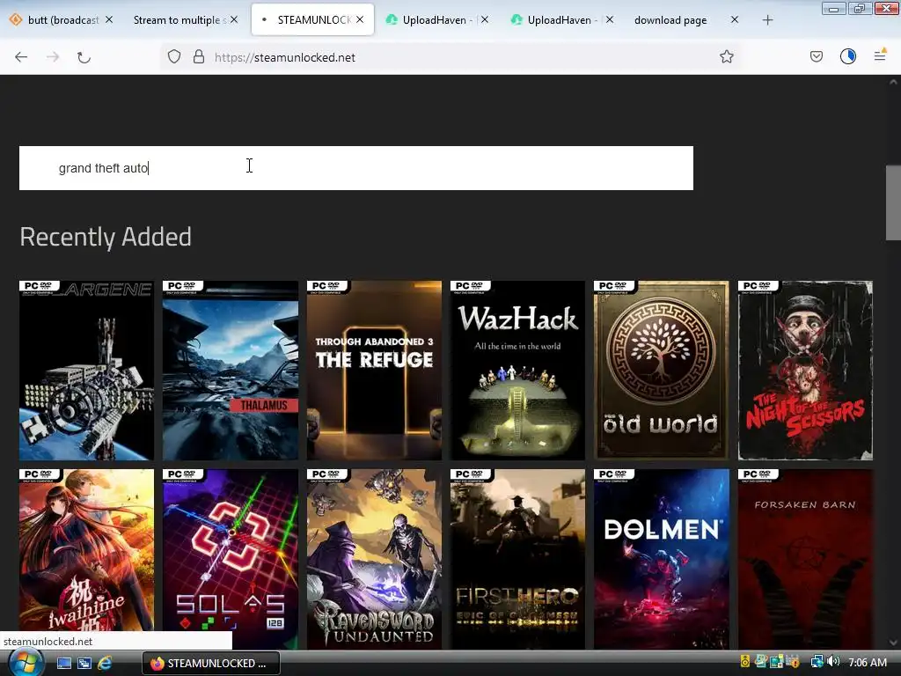
Task: Open a new browser tab
Action: click(x=767, y=20)
